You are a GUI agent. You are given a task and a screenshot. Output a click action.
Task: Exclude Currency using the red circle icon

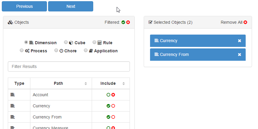[113, 106]
